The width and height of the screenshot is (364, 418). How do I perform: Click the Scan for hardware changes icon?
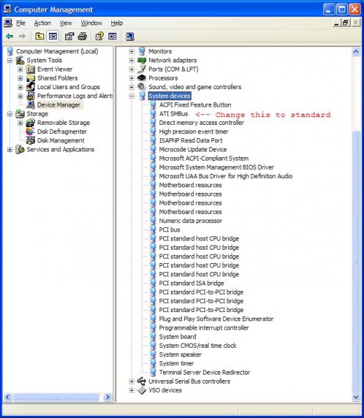point(129,36)
